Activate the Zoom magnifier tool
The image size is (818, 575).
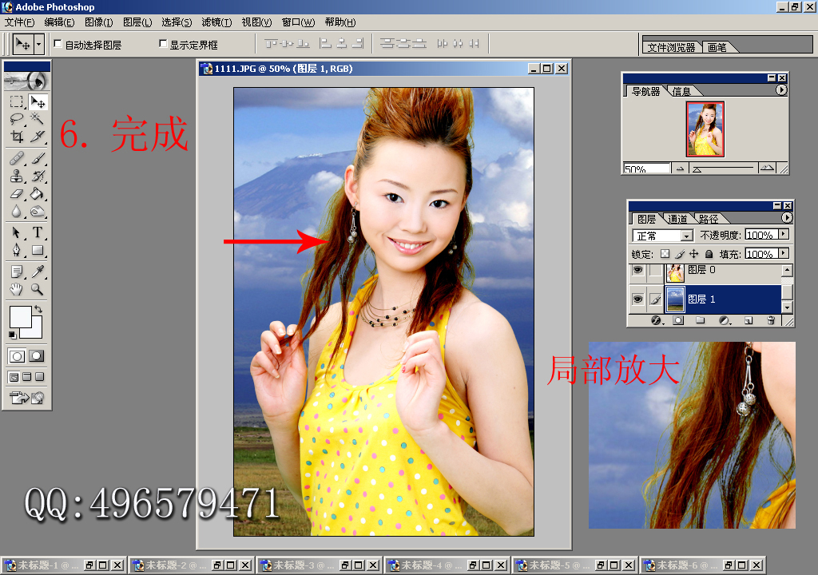(x=37, y=289)
